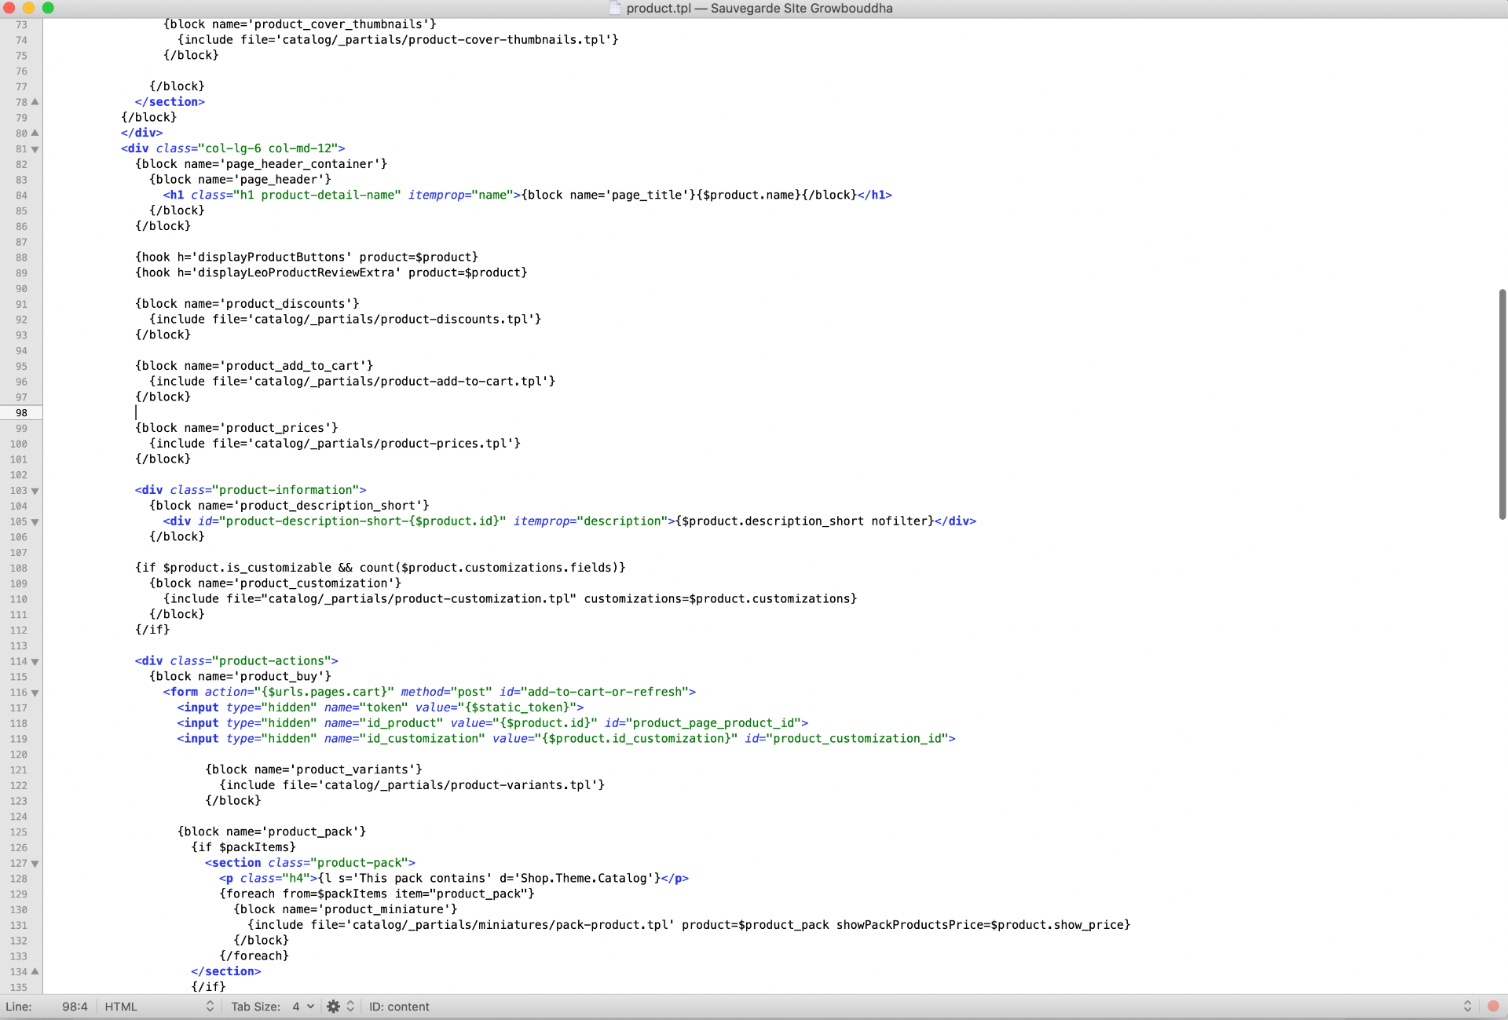Click the bundle gear icon in status bar
The image size is (1508, 1020).
pos(333,1007)
